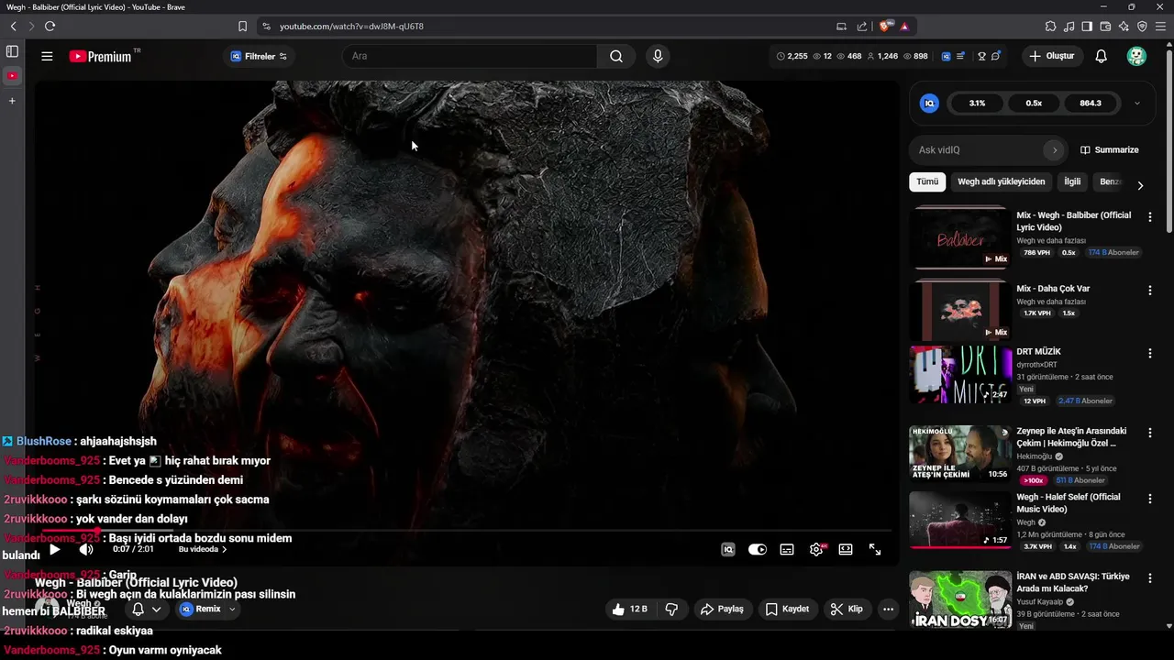
Task: Click the vidIQ list icon in stats bar
Action: tap(960, 56)
